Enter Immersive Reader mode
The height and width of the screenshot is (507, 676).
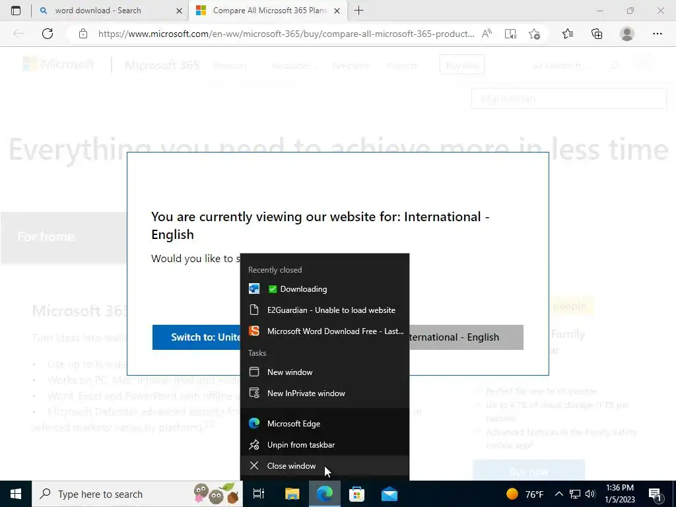(510, 34)
